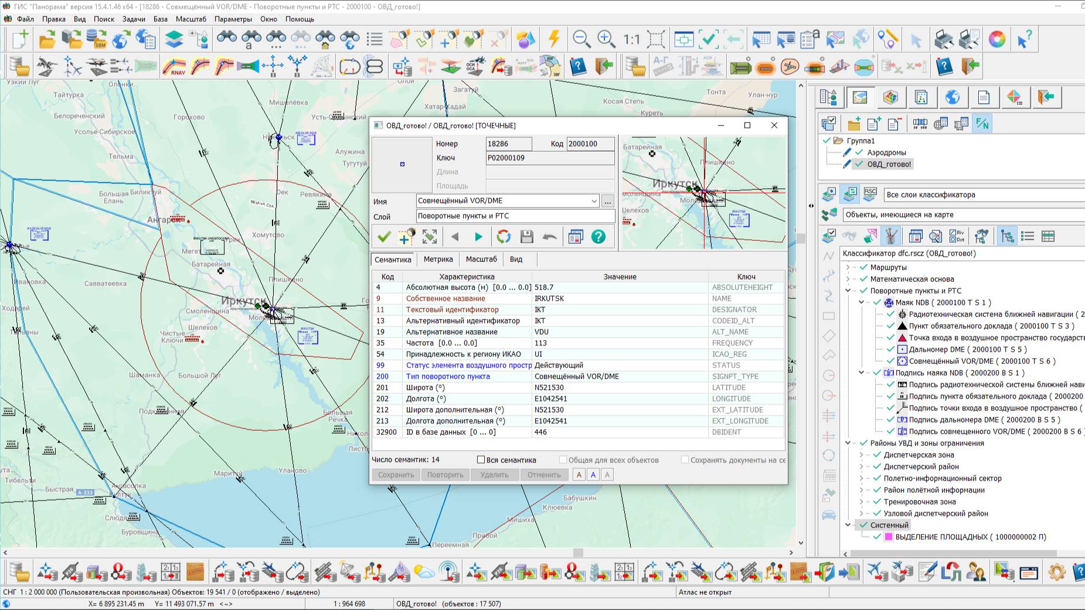The height and width of the screenshot is (610, 1085).
Task: Click the ellipsis button next to name field
Action: pos(608,201)
